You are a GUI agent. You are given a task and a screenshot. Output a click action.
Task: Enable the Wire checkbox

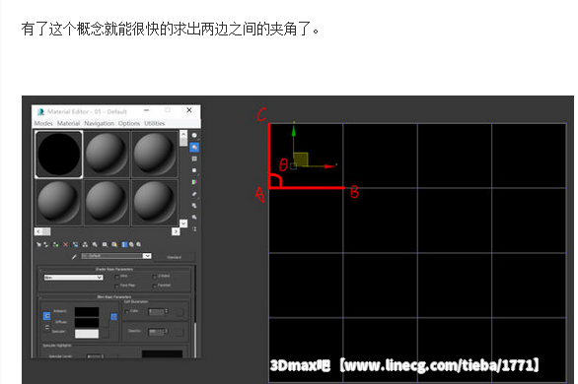pyautogui.click(x=116, y=277)
